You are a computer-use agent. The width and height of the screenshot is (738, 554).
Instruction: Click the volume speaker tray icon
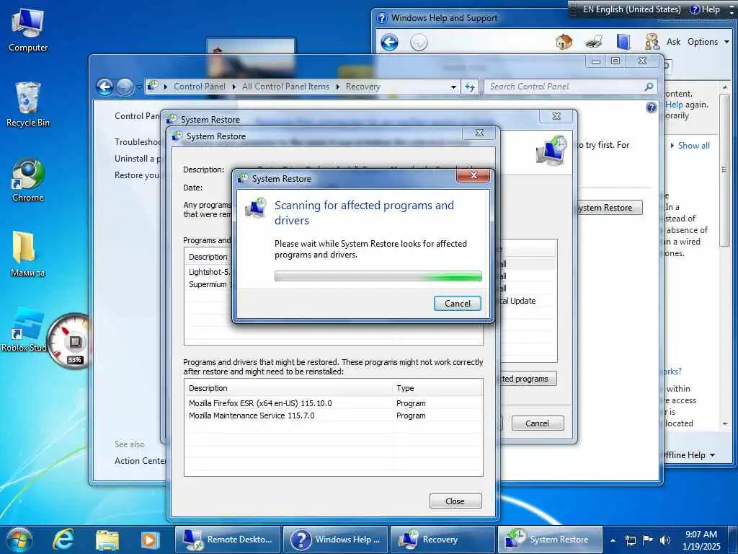(x=664, y=540)
